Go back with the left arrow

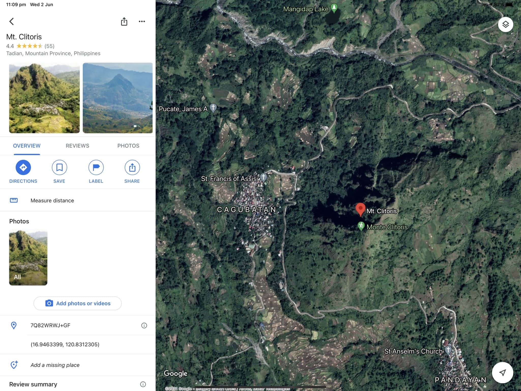pyautogui.click(x=11, y=21)
